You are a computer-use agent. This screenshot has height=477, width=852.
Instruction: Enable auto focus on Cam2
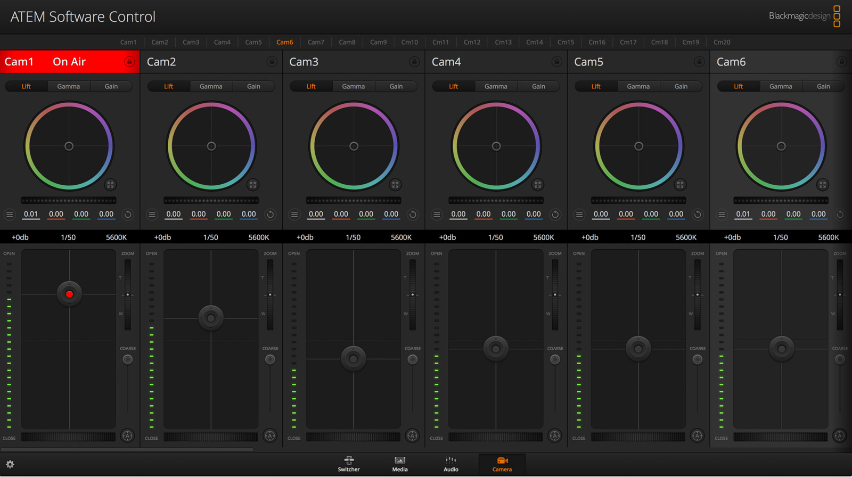pyautogui.click(x=270, y=435)
